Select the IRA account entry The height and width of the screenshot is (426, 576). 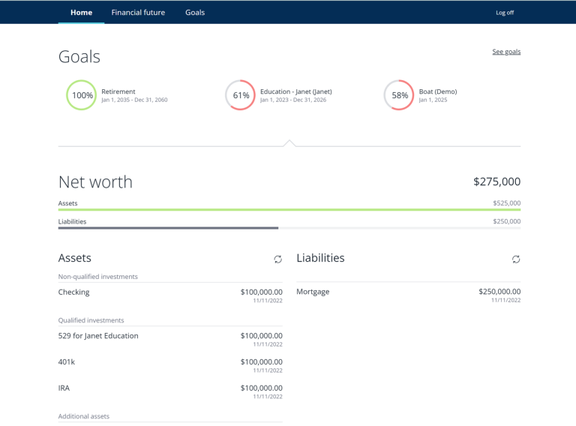point(64,388)
